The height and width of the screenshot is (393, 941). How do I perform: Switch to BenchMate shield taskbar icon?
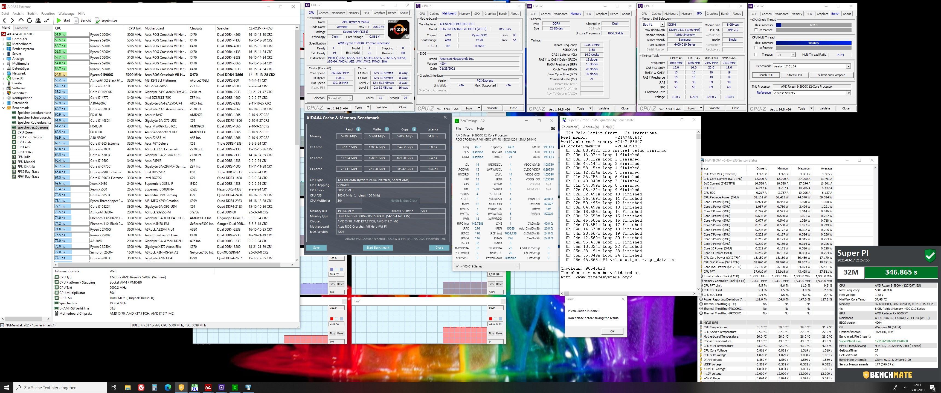pos(181,388)
